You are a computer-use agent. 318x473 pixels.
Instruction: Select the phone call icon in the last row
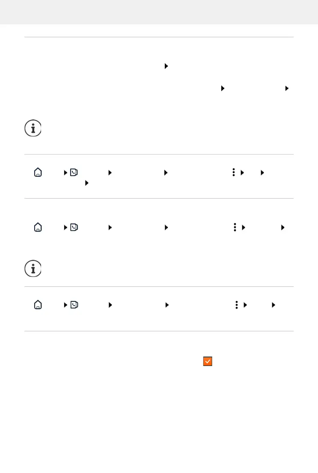tap(74, 305)
